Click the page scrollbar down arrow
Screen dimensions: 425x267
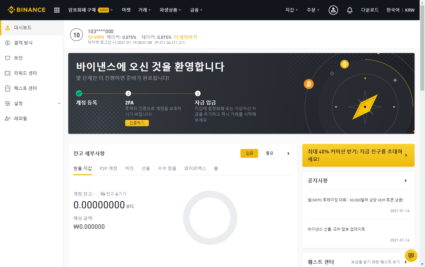(422, 264)
